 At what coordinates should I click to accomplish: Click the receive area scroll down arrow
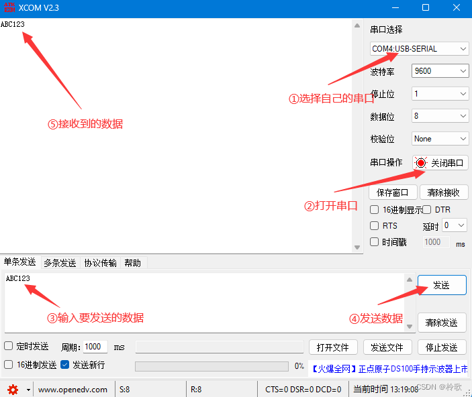[357, 247]
